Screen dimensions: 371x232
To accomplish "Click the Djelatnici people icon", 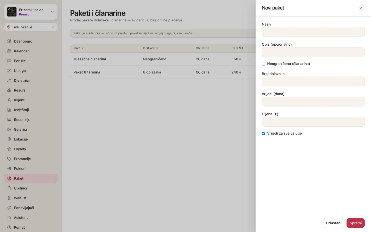I will click(x=9, y=80).
